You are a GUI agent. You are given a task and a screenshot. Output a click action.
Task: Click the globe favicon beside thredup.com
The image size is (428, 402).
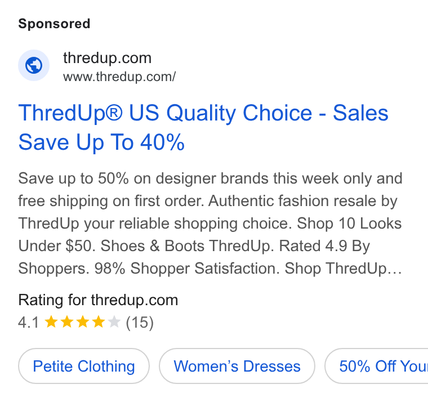point(34,65)
